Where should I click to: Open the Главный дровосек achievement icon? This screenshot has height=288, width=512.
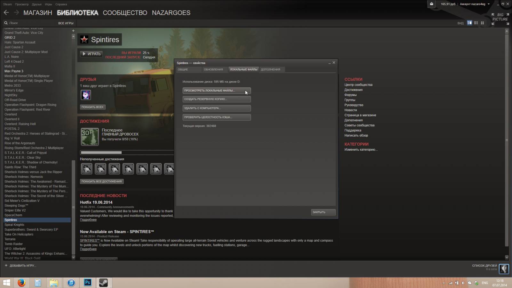(x=90, y=137)
